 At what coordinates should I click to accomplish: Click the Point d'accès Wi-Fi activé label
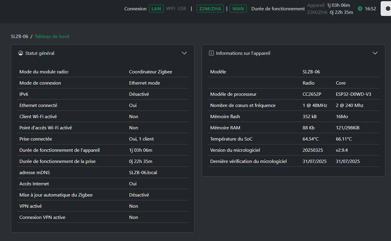46,128
